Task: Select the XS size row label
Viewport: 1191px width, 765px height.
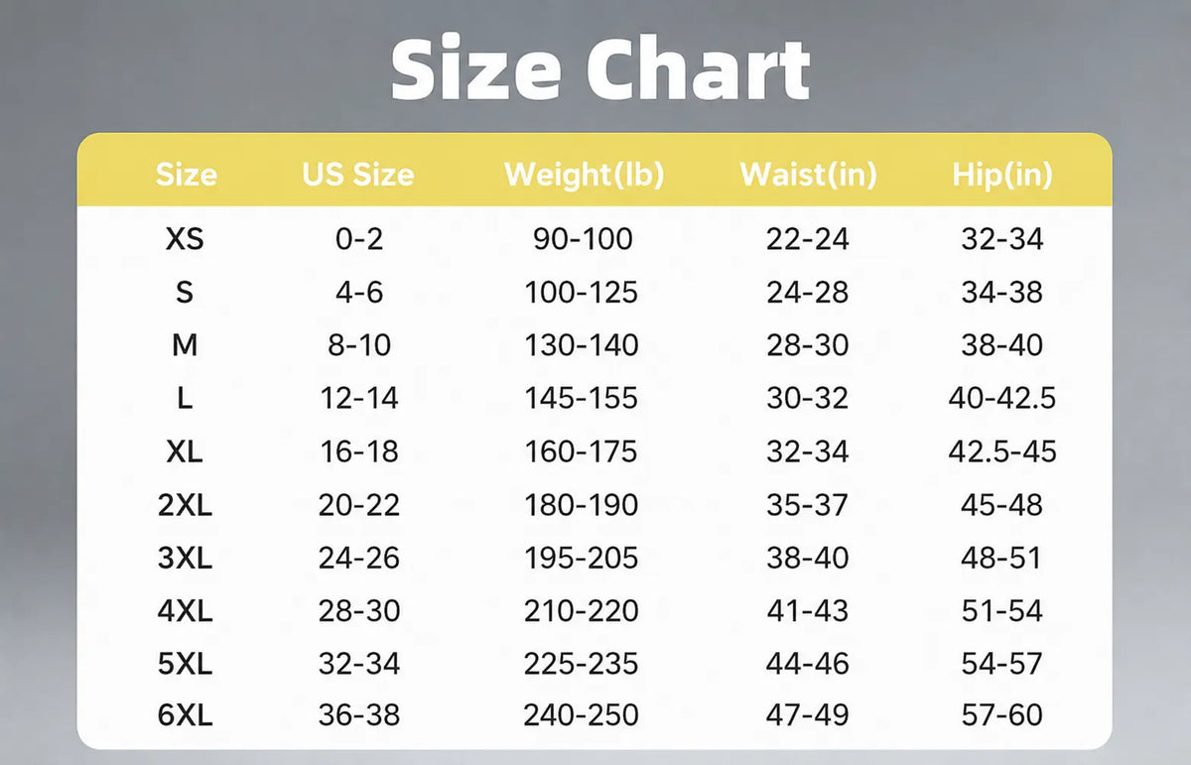Action: [x=185, y=239]
